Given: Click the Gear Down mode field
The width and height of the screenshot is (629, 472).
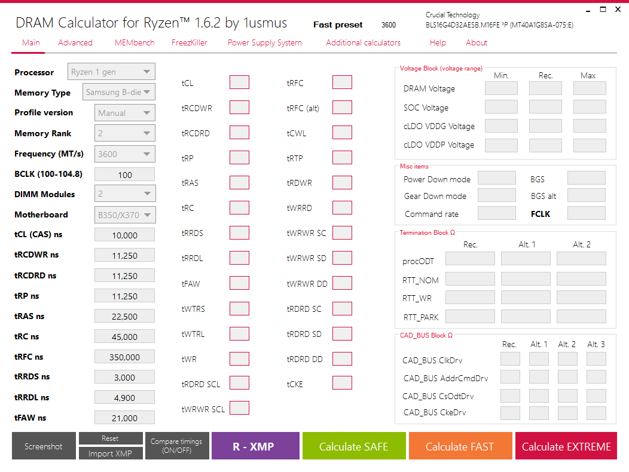Looking at the screenshot, I should 497,195.
